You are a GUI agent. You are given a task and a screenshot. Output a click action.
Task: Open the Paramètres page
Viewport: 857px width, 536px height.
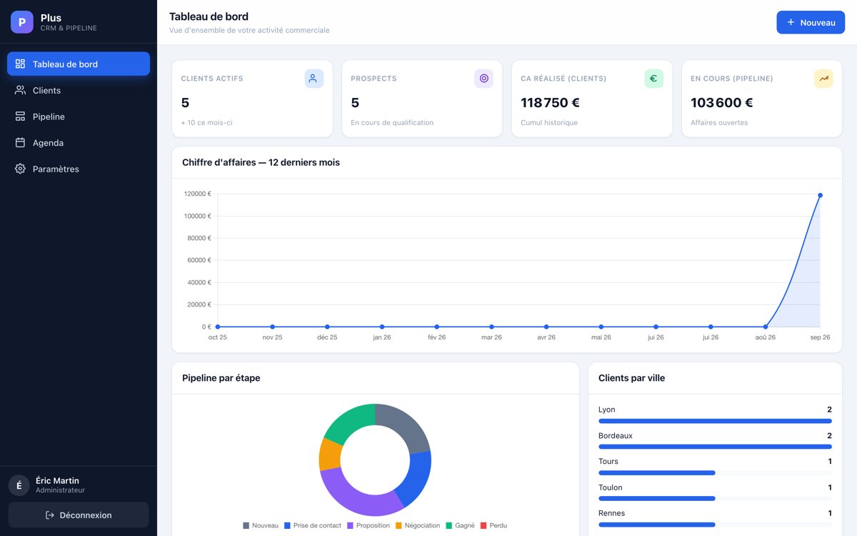click(x=79, y=169)
